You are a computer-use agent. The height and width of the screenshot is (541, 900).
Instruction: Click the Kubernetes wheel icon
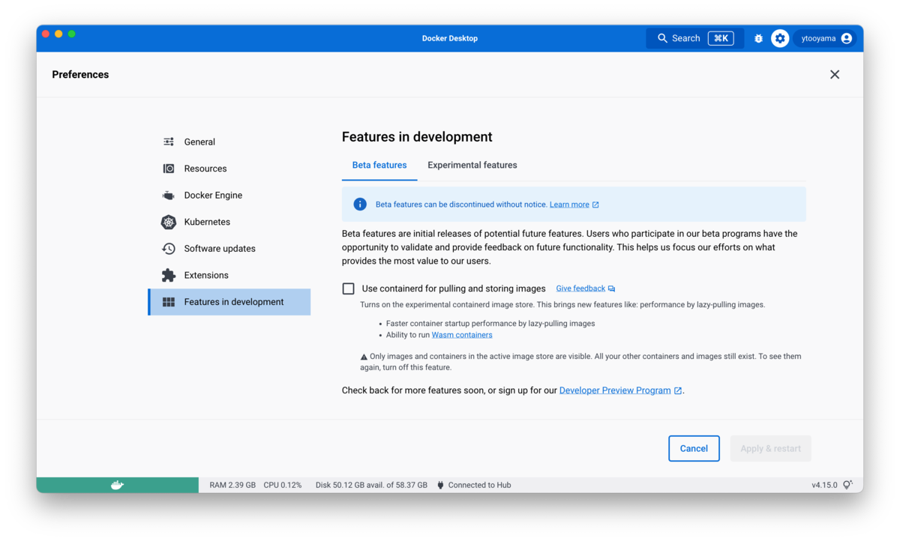(169, 222)
